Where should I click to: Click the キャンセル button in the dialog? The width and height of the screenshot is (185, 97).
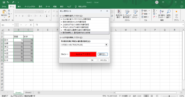103,60
